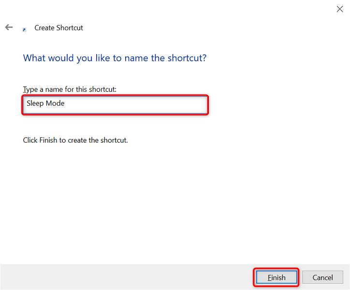
Task: Click the word "Mode" in the name field
Action: click(55, 103)
